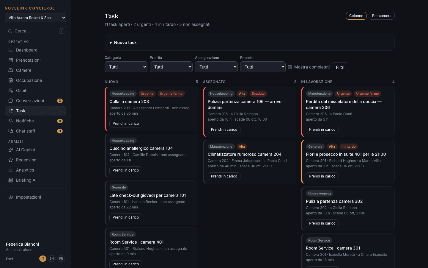Click the Esci logout link

click(x=10, y=259)
